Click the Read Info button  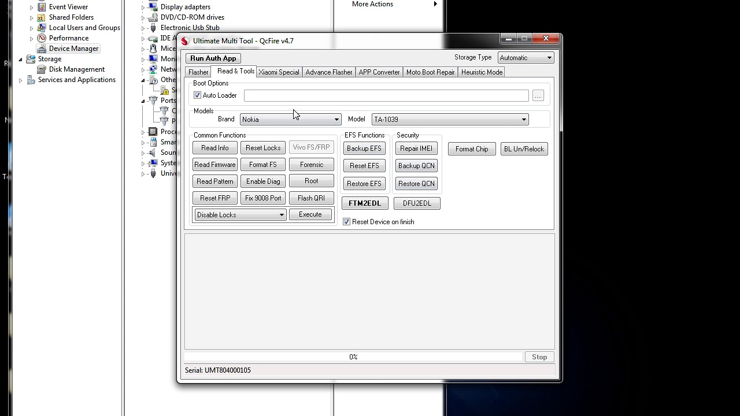[x=215, y=148]
